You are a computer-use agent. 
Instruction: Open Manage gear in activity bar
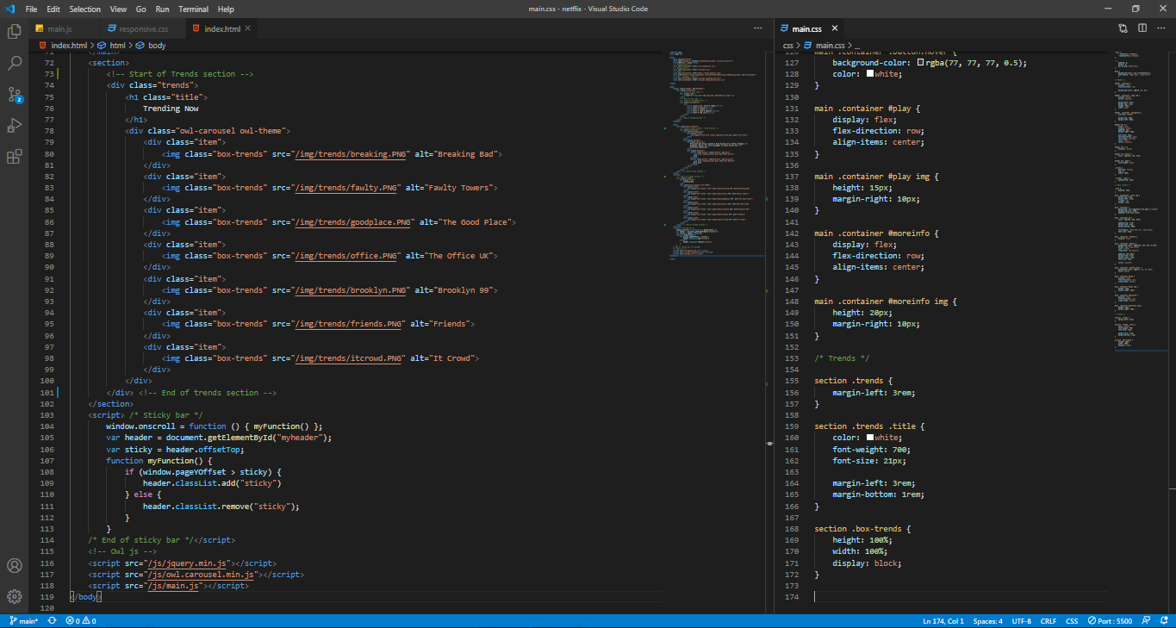pos(14,596)
